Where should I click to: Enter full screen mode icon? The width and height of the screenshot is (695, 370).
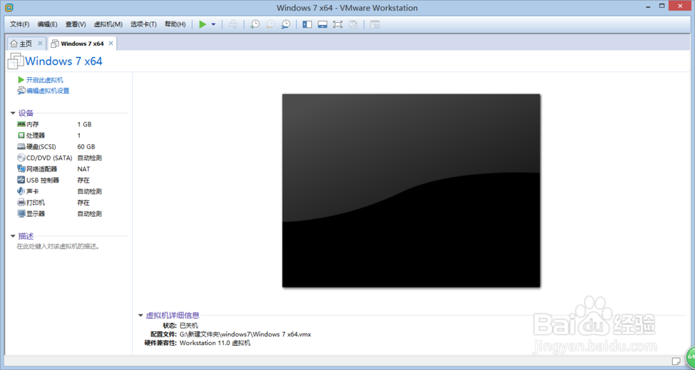338,24
